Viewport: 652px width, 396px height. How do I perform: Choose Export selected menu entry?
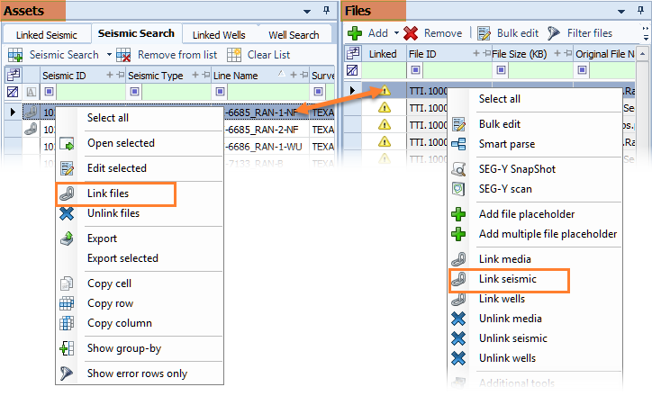pos(122,258)
